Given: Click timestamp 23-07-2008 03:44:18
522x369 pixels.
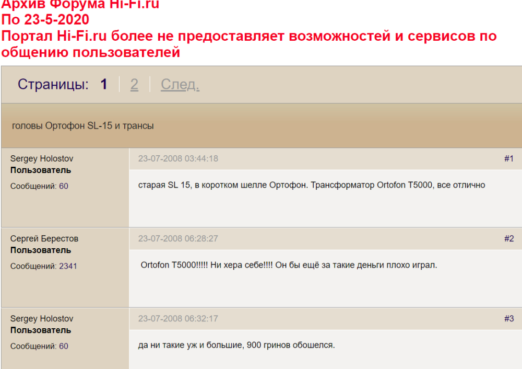Looking at the screenshot, I should click(178, 159).
